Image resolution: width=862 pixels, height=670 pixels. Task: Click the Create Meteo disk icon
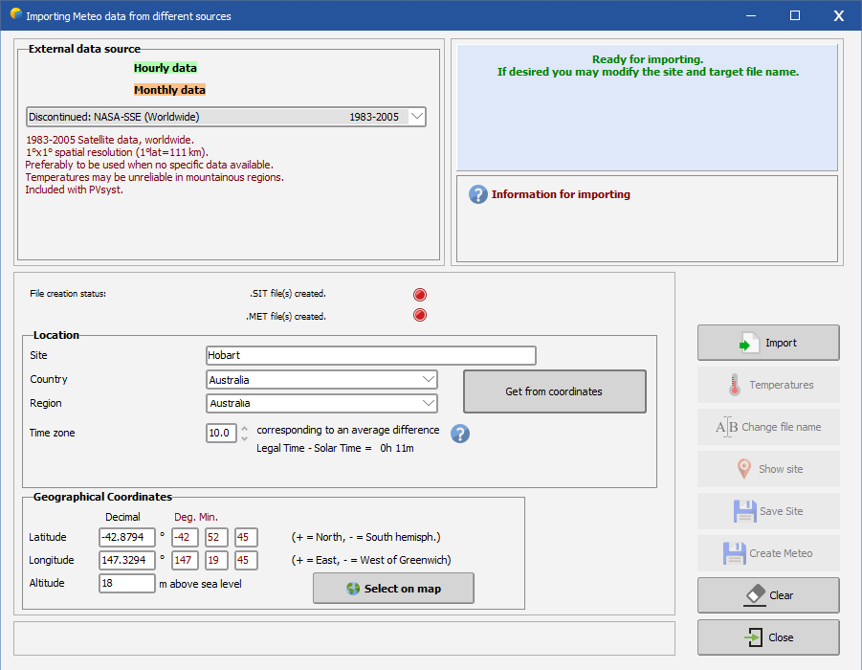pos(734,553)
